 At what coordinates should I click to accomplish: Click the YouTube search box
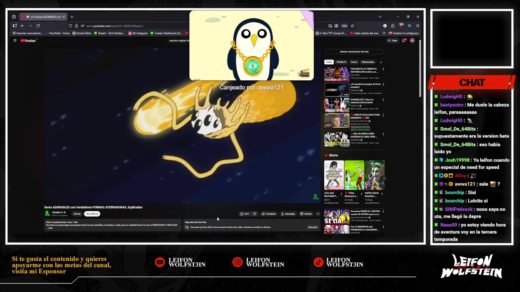click(x=179, y=41)
